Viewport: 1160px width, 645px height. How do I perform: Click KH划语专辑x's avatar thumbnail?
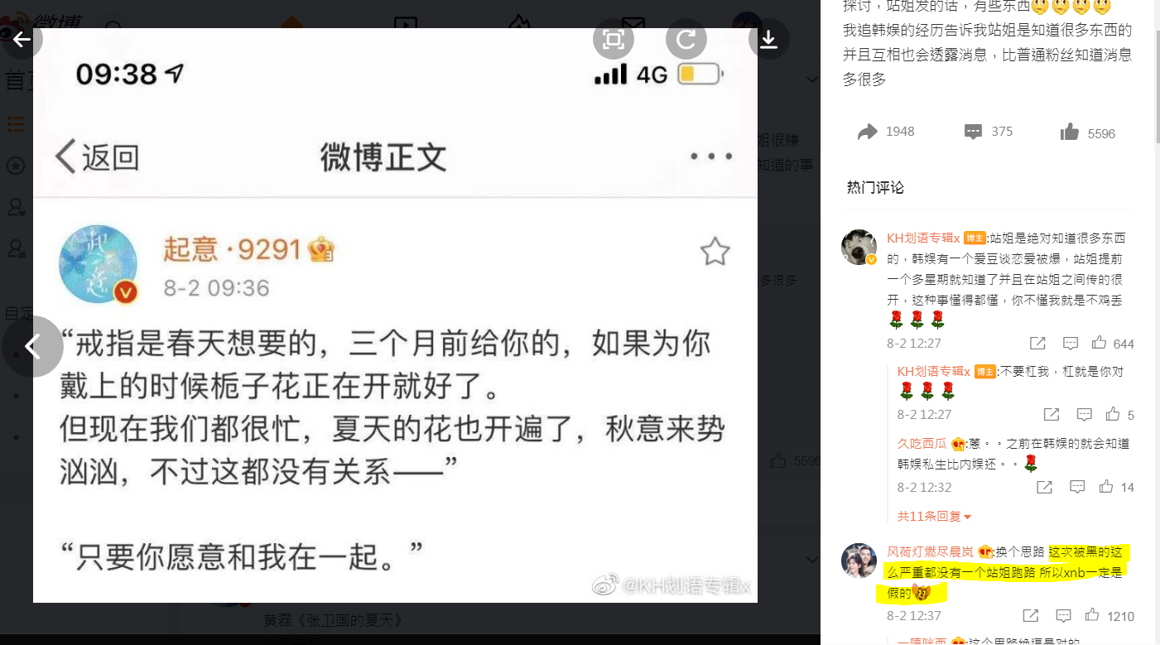[x=859, y=248]
